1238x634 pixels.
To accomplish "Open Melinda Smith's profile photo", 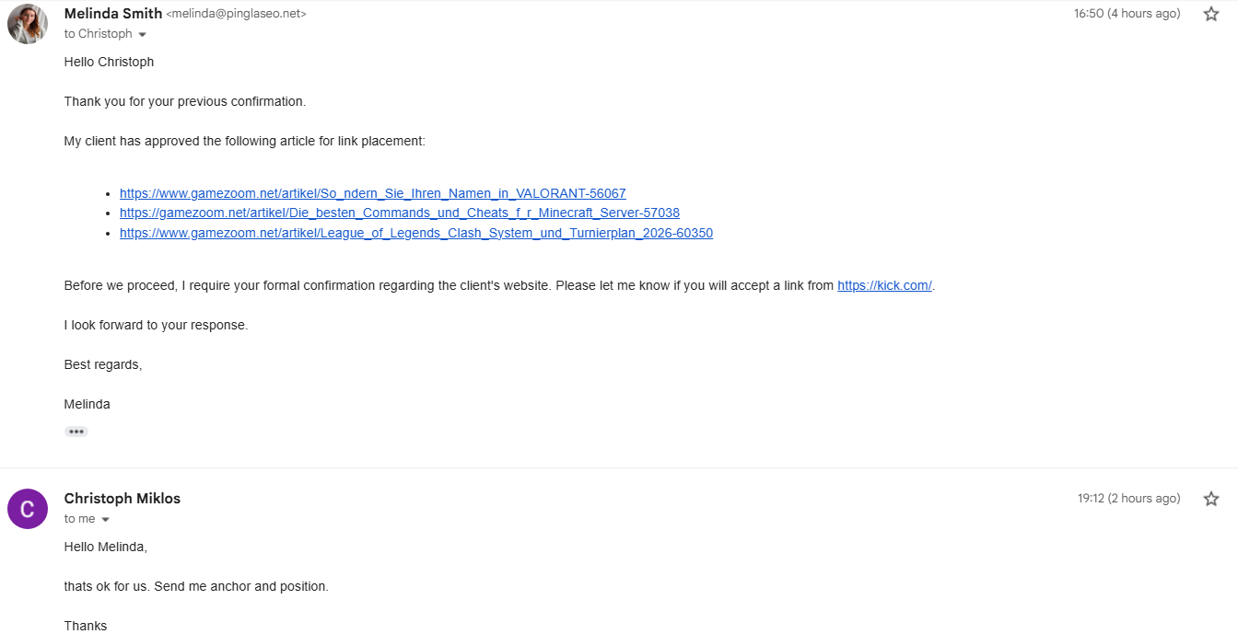I will (x=28, y=24).
